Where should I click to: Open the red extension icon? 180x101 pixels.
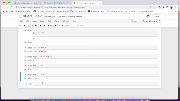click(159, 7)
